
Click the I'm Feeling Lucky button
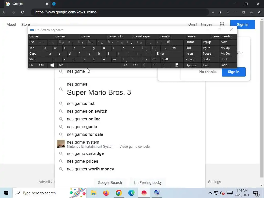148,183
